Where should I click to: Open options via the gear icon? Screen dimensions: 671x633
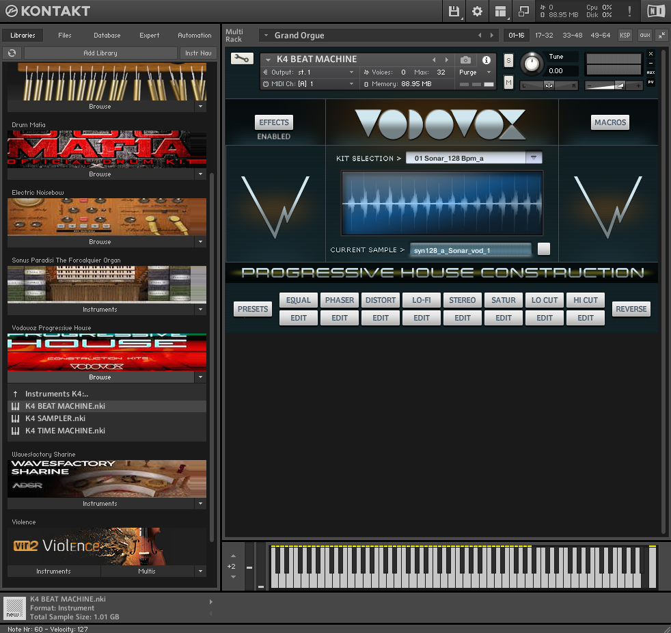coord(477,11)
